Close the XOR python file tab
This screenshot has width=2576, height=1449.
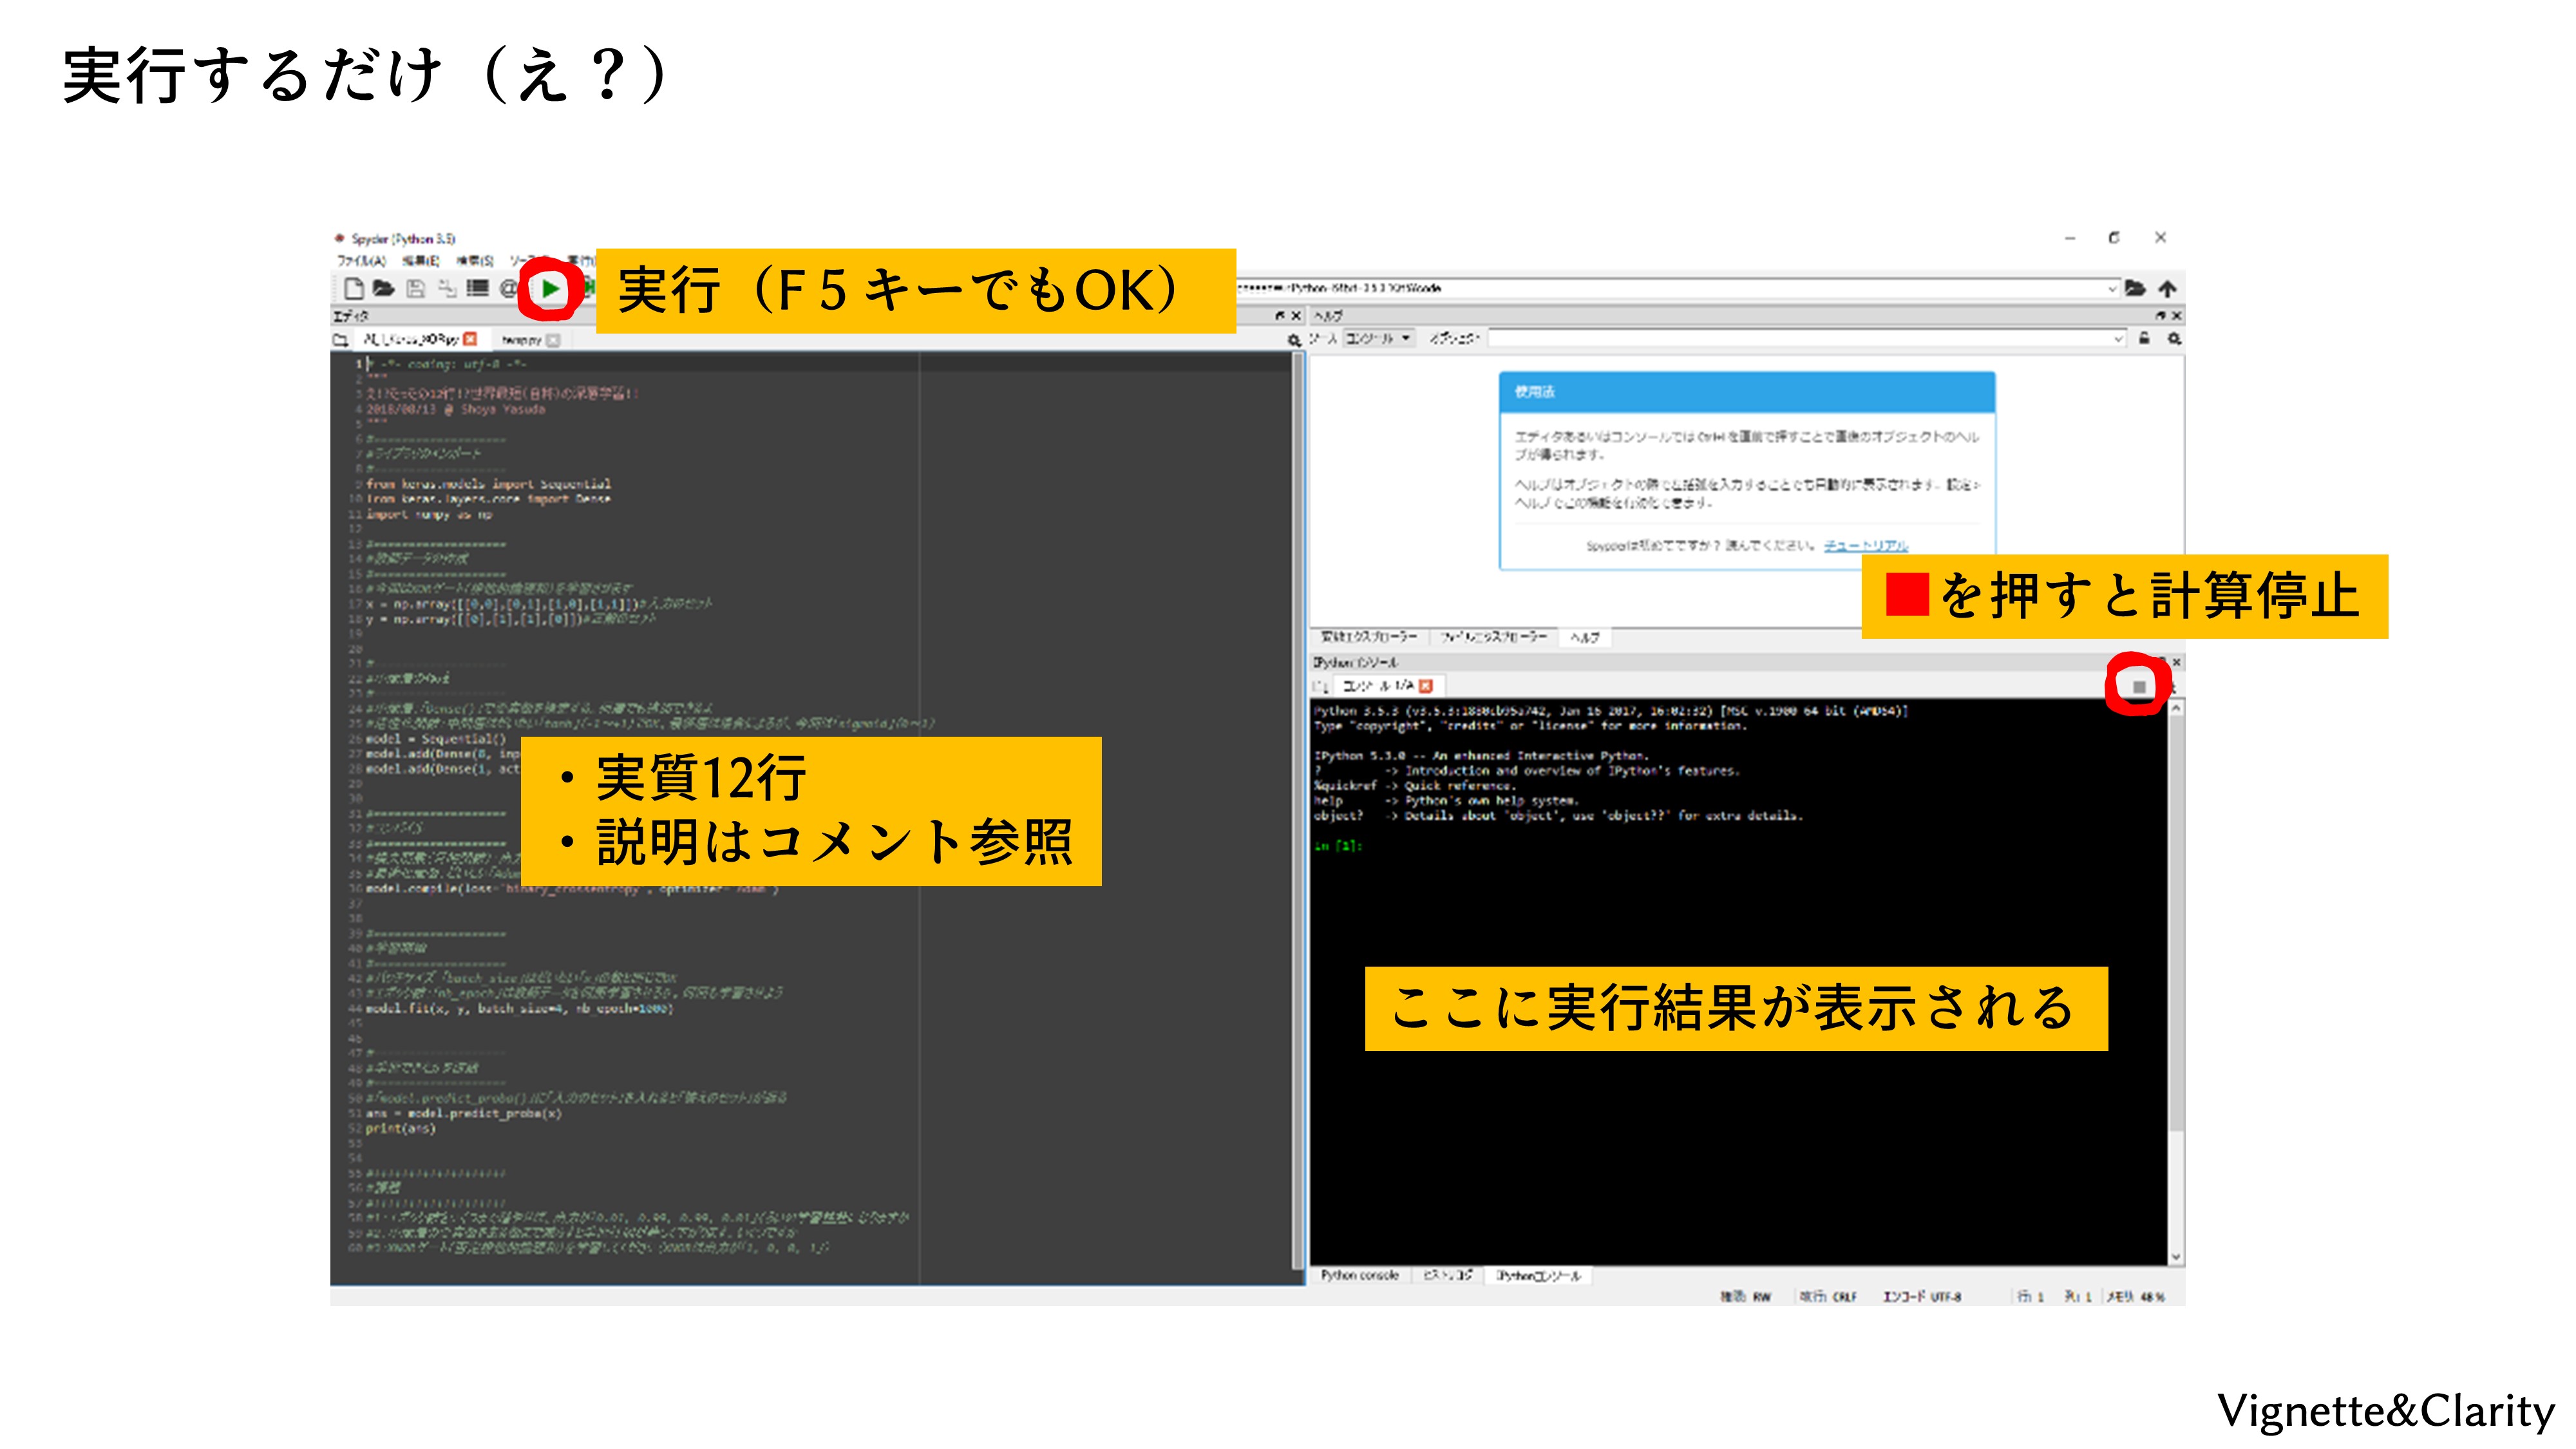(x=470, y=339)
